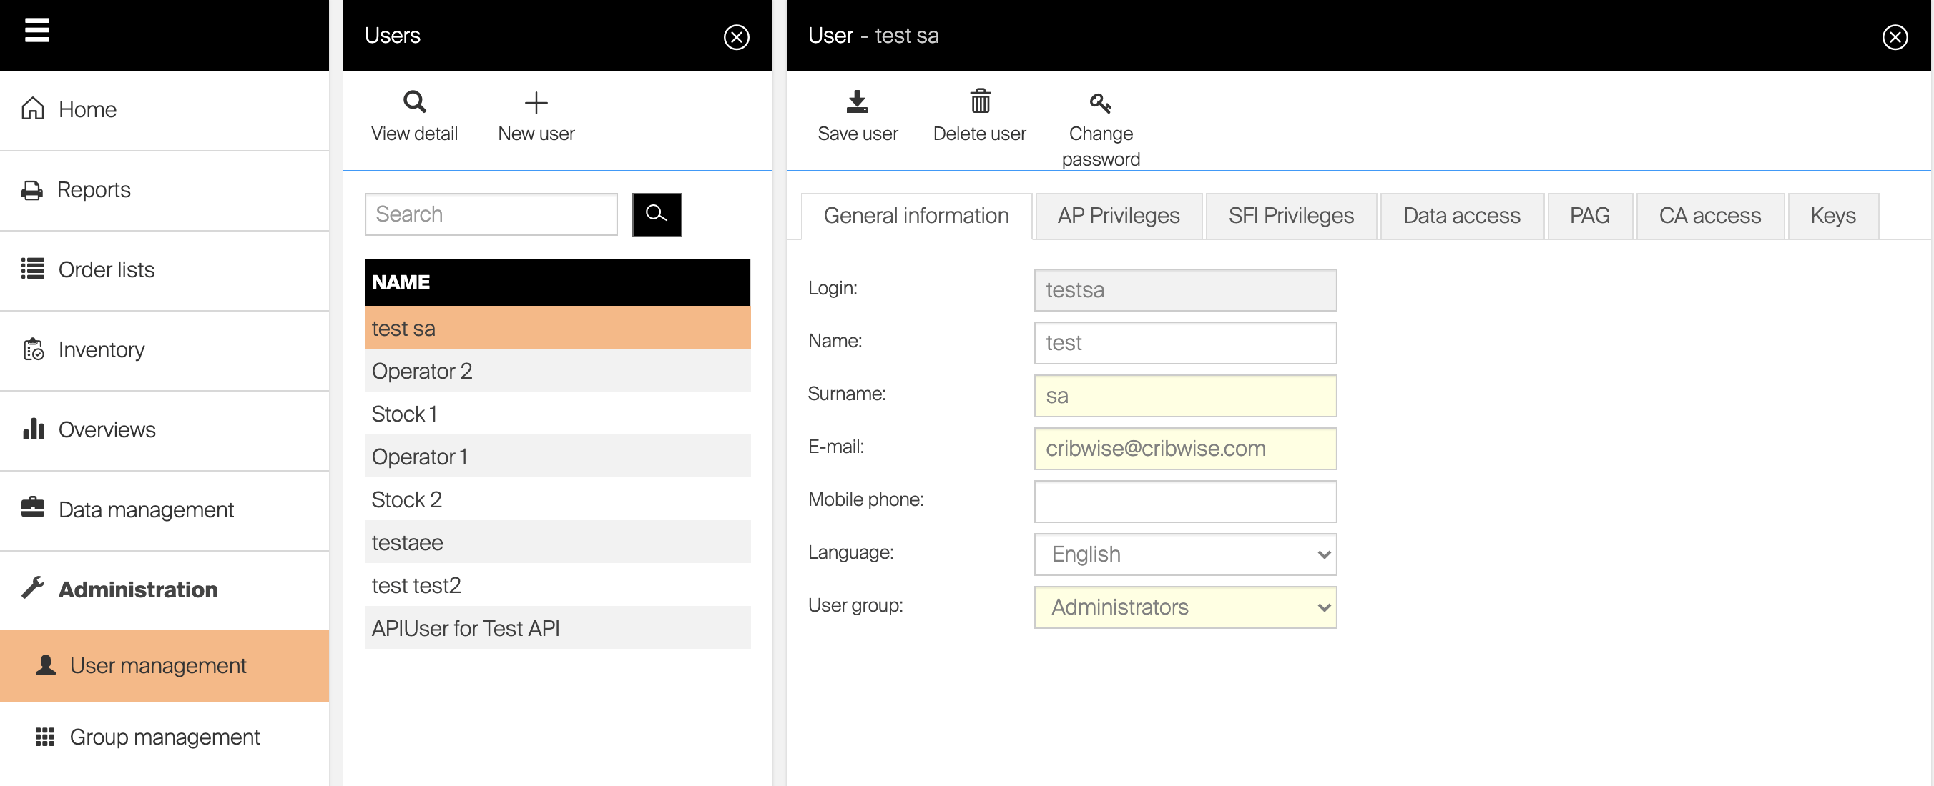
Task: Open the hamburger menu icon
Action: point(36,31)
